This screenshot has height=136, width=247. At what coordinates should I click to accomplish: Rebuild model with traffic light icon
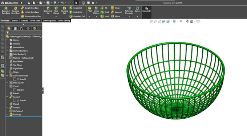point(84,3)
